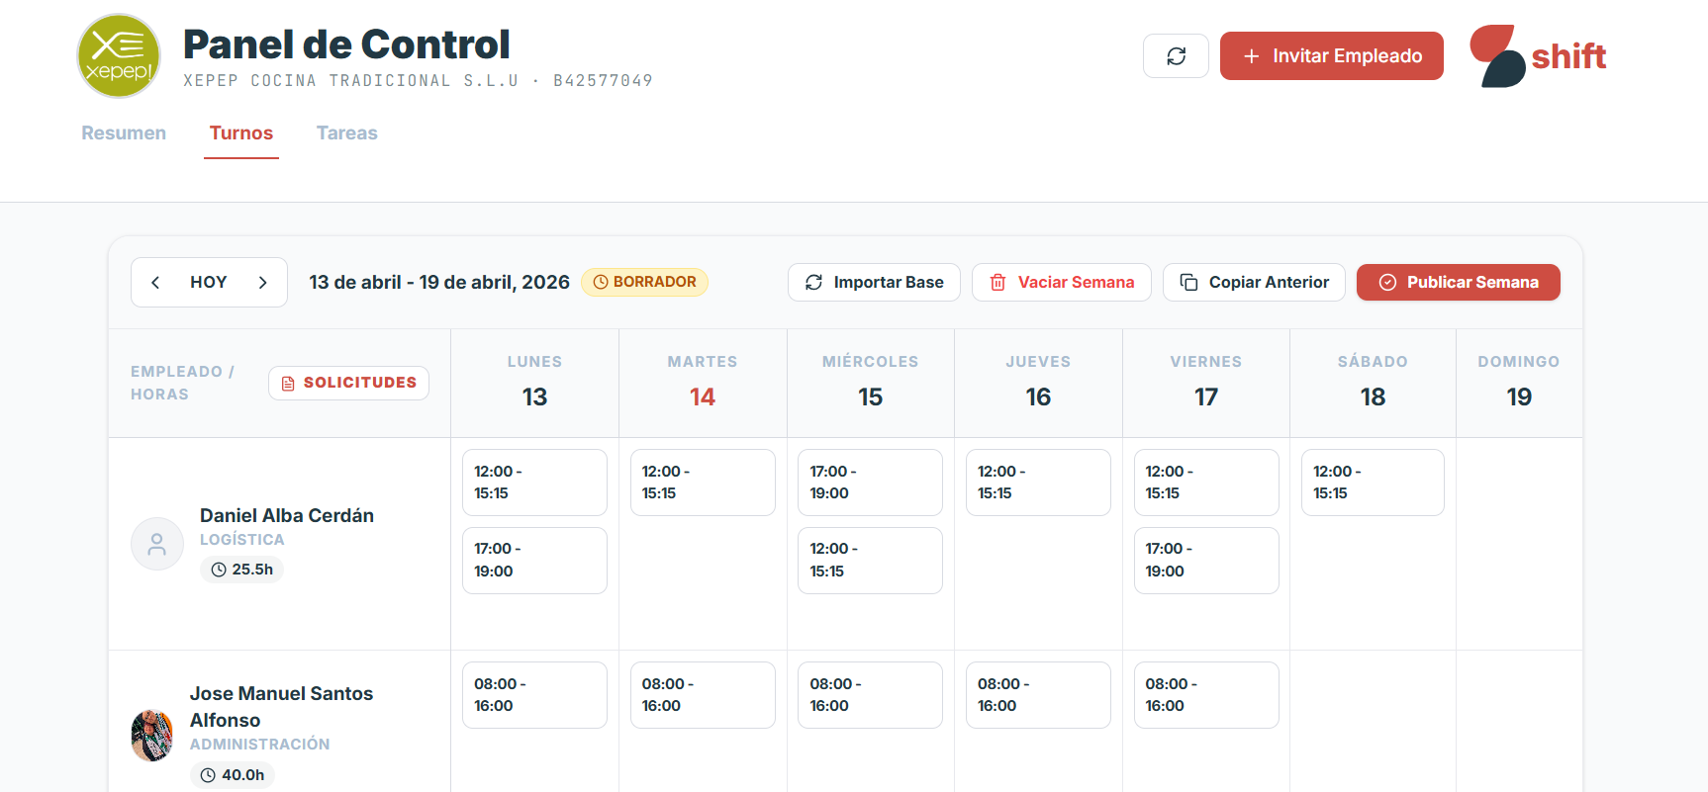The image size is (1708, 792).
Task: Click the LOGÍSTICA department label
Action: pyautogui.click(x=242, y=540)
